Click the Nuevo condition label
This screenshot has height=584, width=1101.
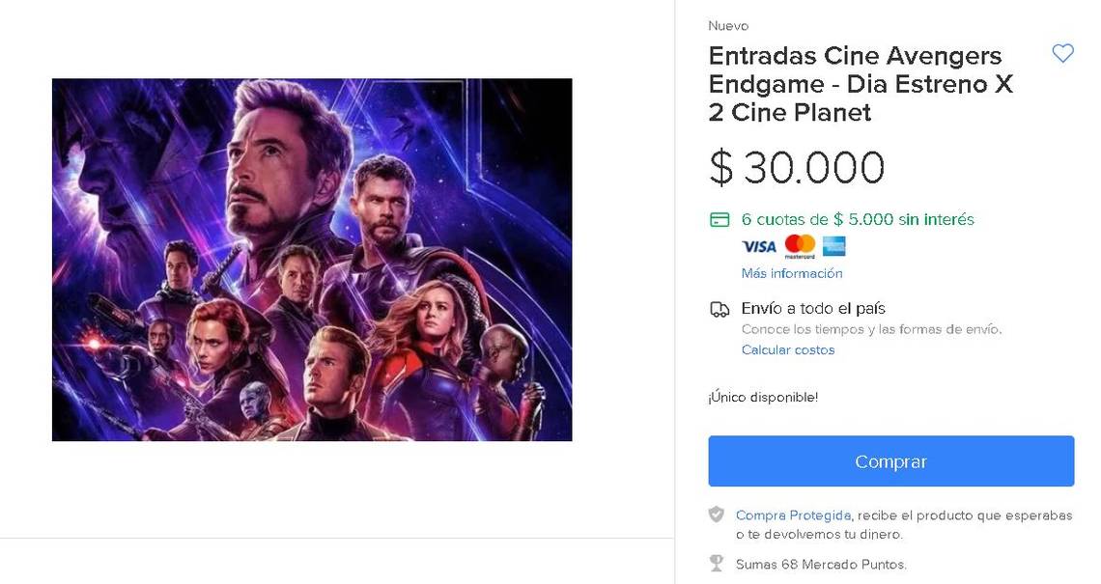(728, 26)
